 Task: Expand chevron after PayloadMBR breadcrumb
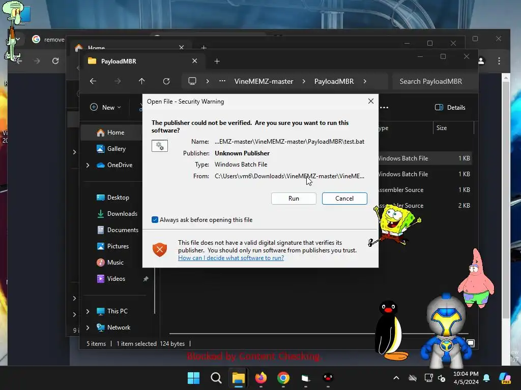[365, 81]
